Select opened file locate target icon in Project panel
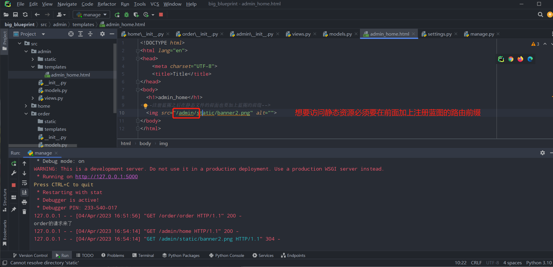 [71, 34]
